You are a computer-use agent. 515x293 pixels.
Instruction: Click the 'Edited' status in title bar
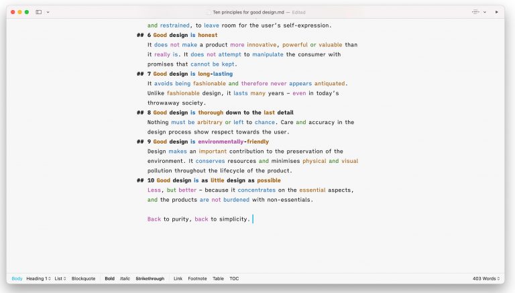tap(298, 13)
